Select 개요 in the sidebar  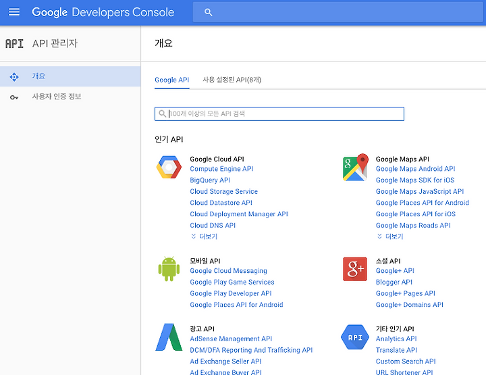tap(70, 76)
